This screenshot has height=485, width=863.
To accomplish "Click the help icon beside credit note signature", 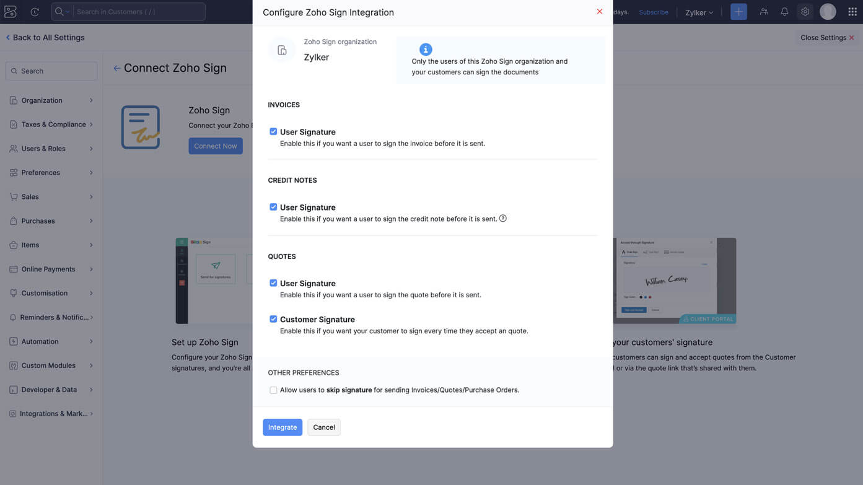I will [x=503, y=218].
